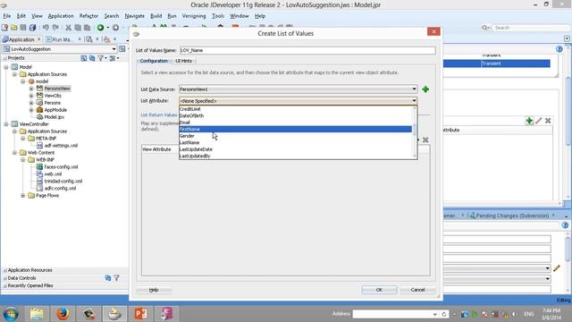The height and width of the screenshot is (322, 572).
Task: Collapse the Model project node
Action: [6, 67]
